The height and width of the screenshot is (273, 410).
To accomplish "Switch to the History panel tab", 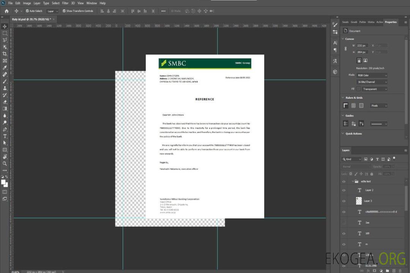I will tap(371, 22).
